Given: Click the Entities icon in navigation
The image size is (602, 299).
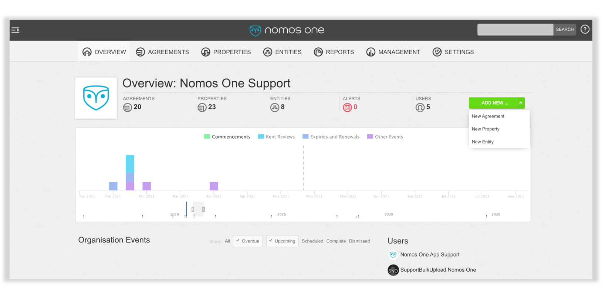Looking at the screenshot, I should [x=267, y=52].
